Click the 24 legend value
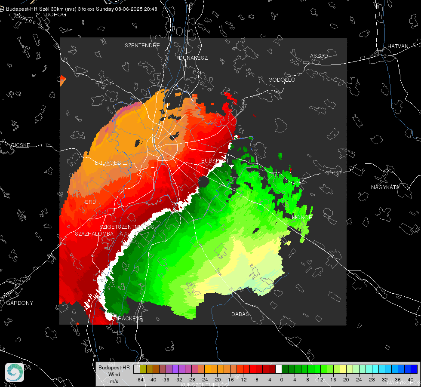Viewport: 421px width, 387px height. tap(359, 380)
